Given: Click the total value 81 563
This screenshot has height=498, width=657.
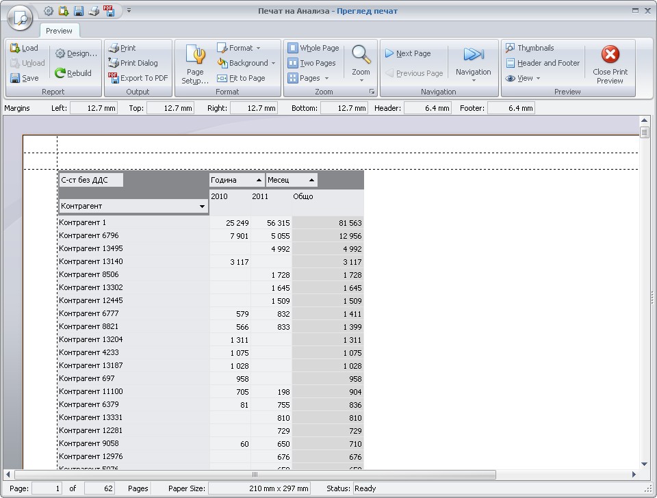Looking at the screenshot, I should click(350, 223).
